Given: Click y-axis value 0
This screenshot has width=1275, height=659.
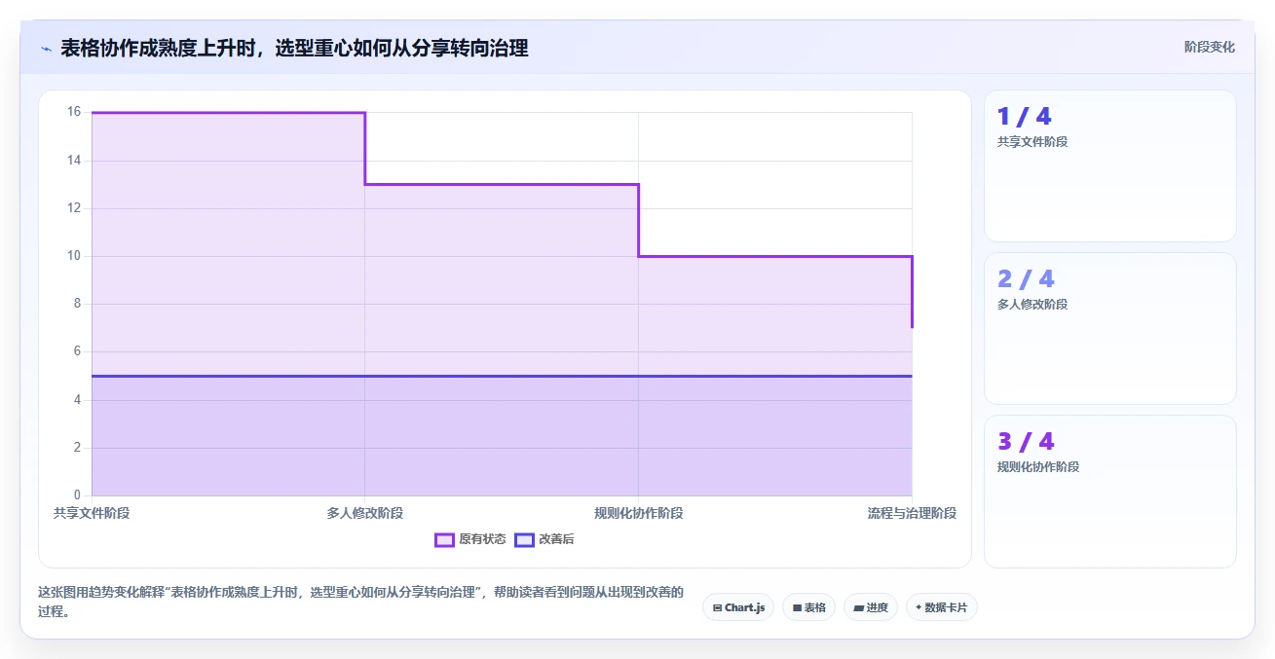Looking at the screenshot, I should tap(77, 495).
